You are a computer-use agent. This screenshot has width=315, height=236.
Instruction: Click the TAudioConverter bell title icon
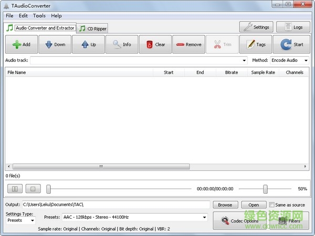point(6,6)
